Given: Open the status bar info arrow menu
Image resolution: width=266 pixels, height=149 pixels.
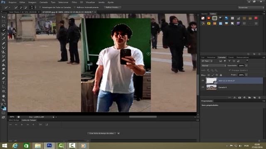Looking at the screenshot, I should 53,117.
